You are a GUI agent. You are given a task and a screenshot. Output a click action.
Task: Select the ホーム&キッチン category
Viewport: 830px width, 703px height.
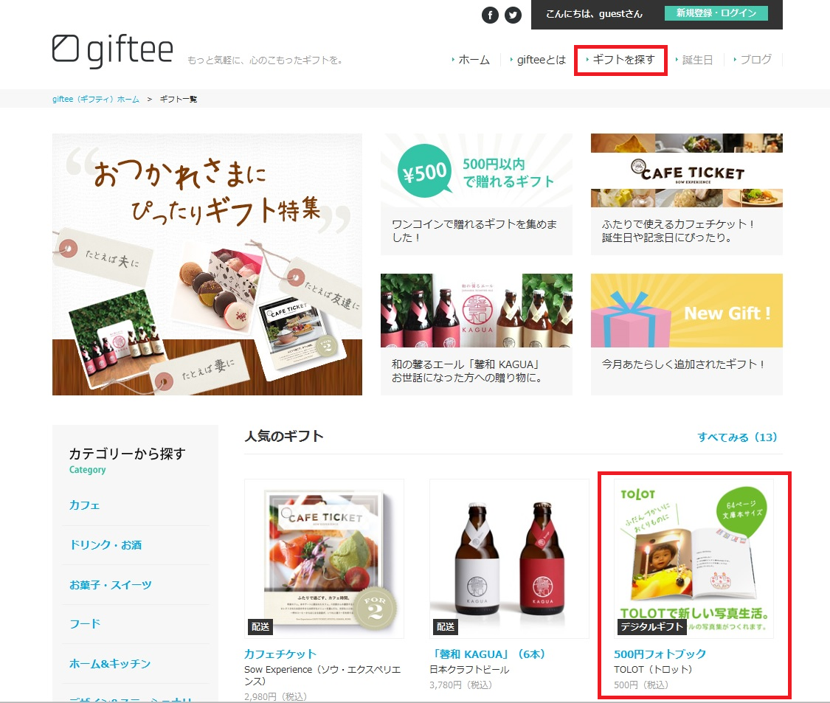point(110,663)
